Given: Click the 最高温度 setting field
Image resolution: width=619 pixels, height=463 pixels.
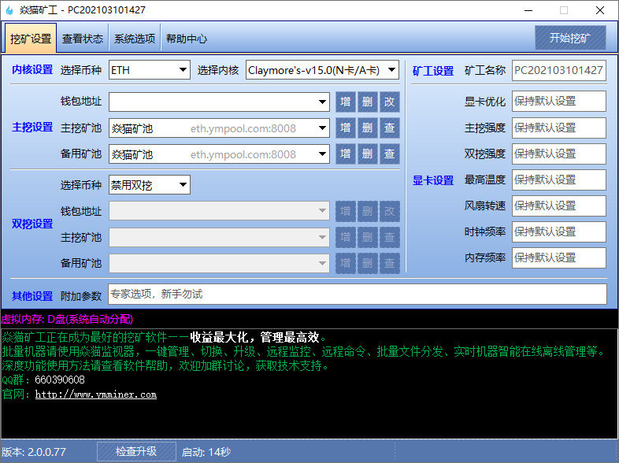Looking at the screenshot, I should (559, 180).
